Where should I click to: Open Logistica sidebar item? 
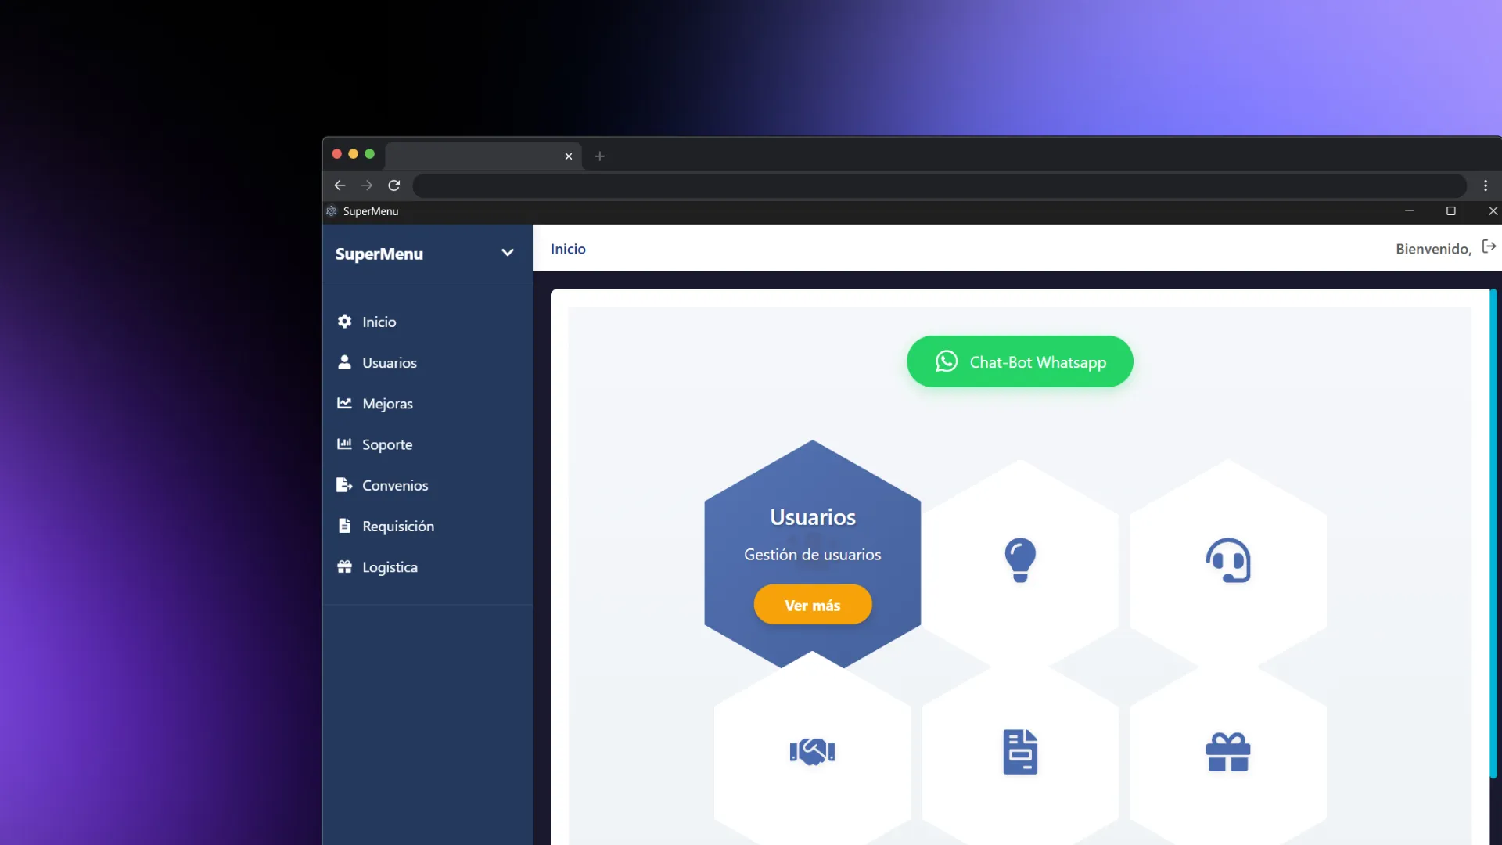389,567
